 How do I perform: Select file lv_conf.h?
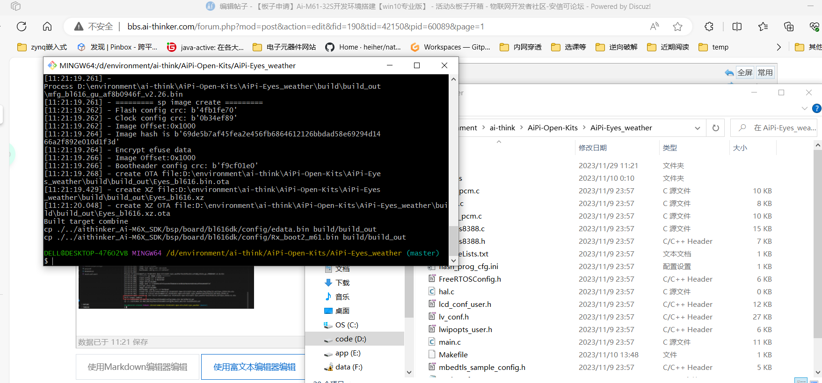click(x=453, y=317)
